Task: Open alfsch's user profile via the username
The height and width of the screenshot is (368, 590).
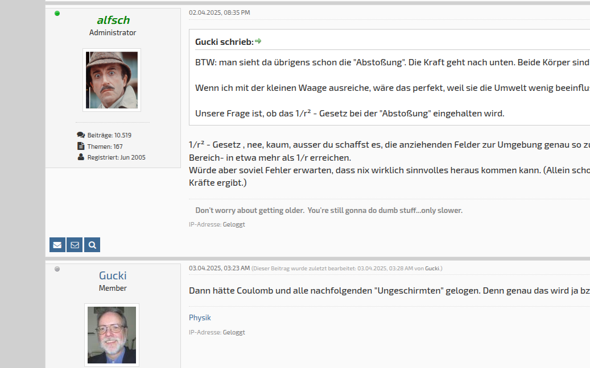Action: click(113, 20)
